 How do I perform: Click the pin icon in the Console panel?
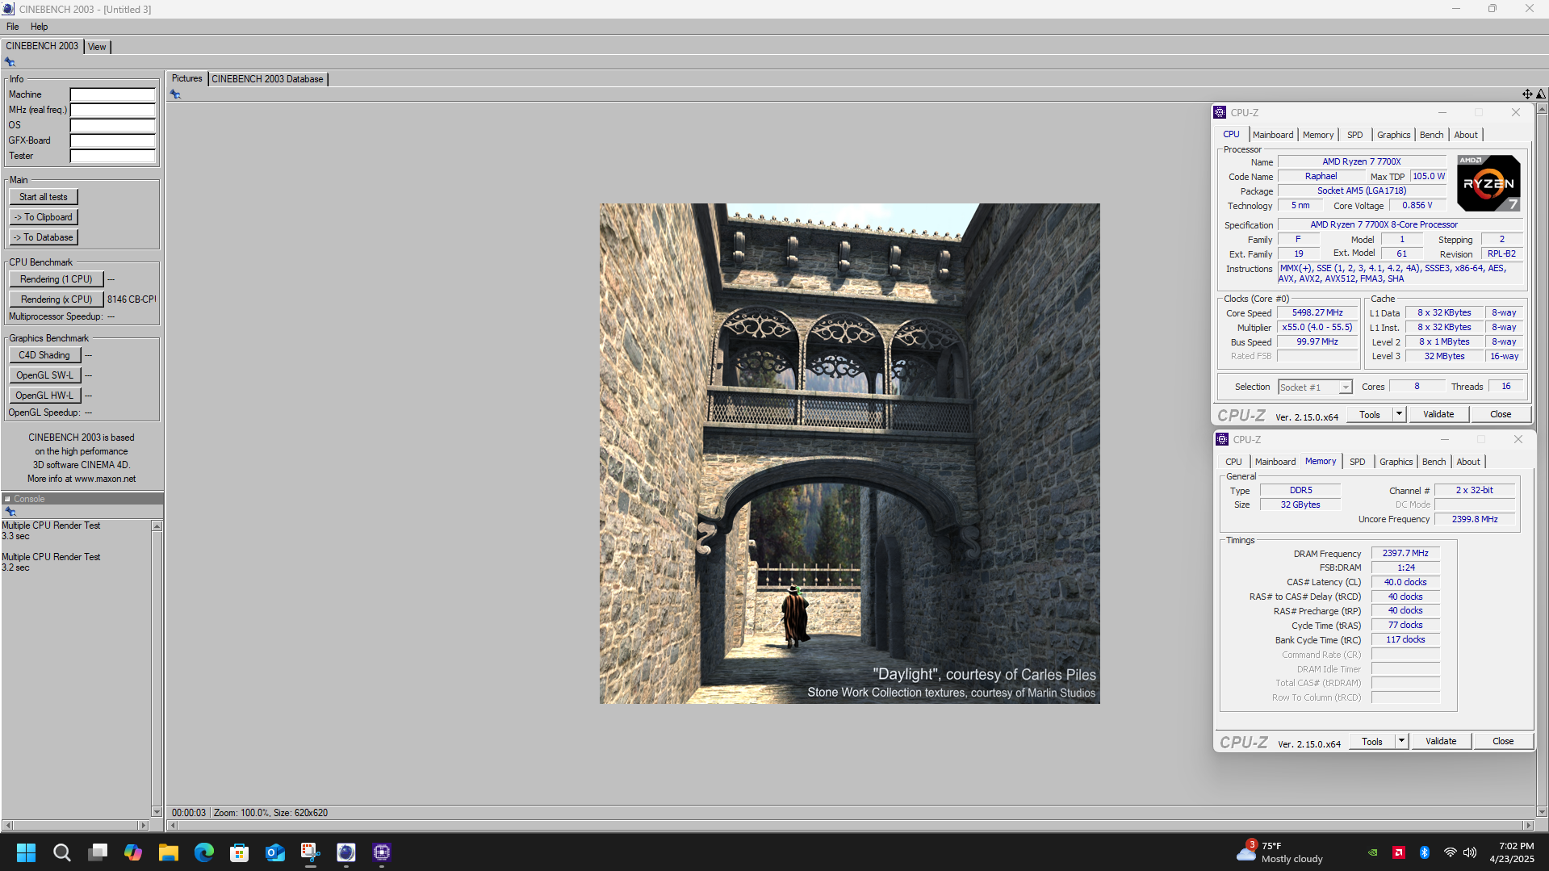[x=10, y=512]
